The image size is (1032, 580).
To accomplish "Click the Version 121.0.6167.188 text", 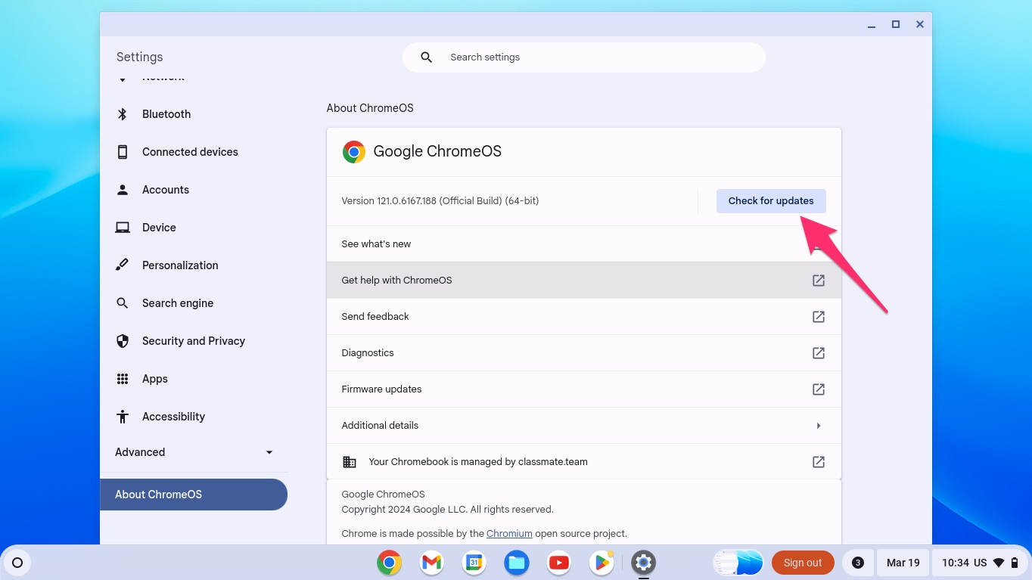I will [440, 201].
